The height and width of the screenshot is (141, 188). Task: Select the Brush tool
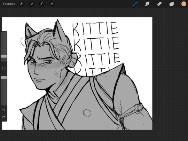pos(135,4)
